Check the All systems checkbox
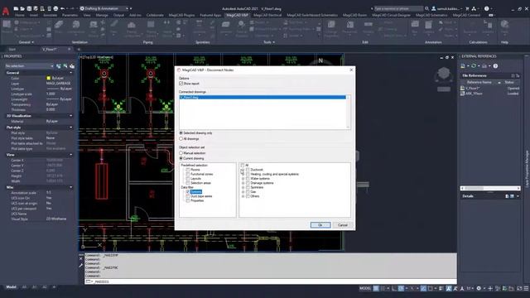 tap(243, 166)
